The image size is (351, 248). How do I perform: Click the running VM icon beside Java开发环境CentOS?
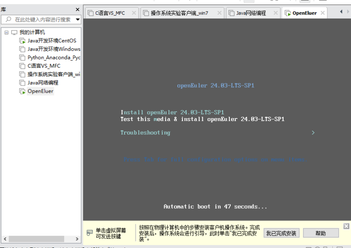tap(22, 41)
